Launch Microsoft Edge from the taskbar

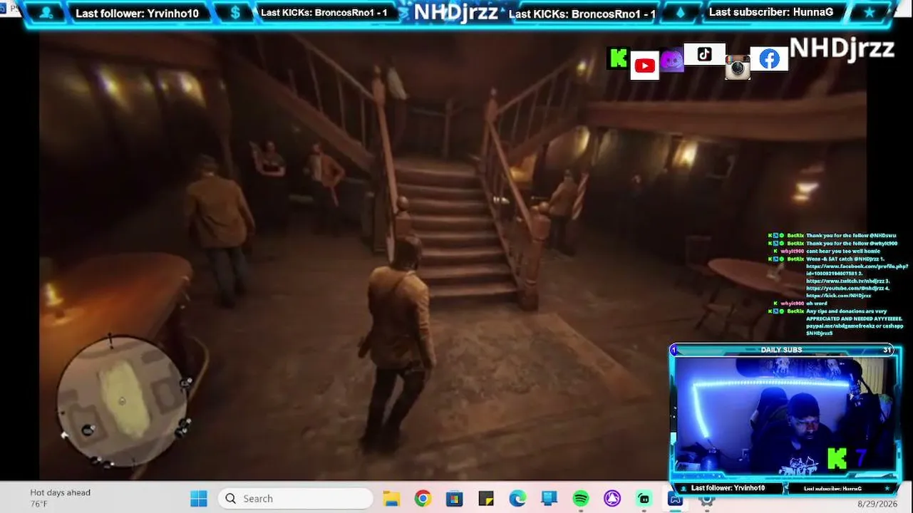coord(517,499)
